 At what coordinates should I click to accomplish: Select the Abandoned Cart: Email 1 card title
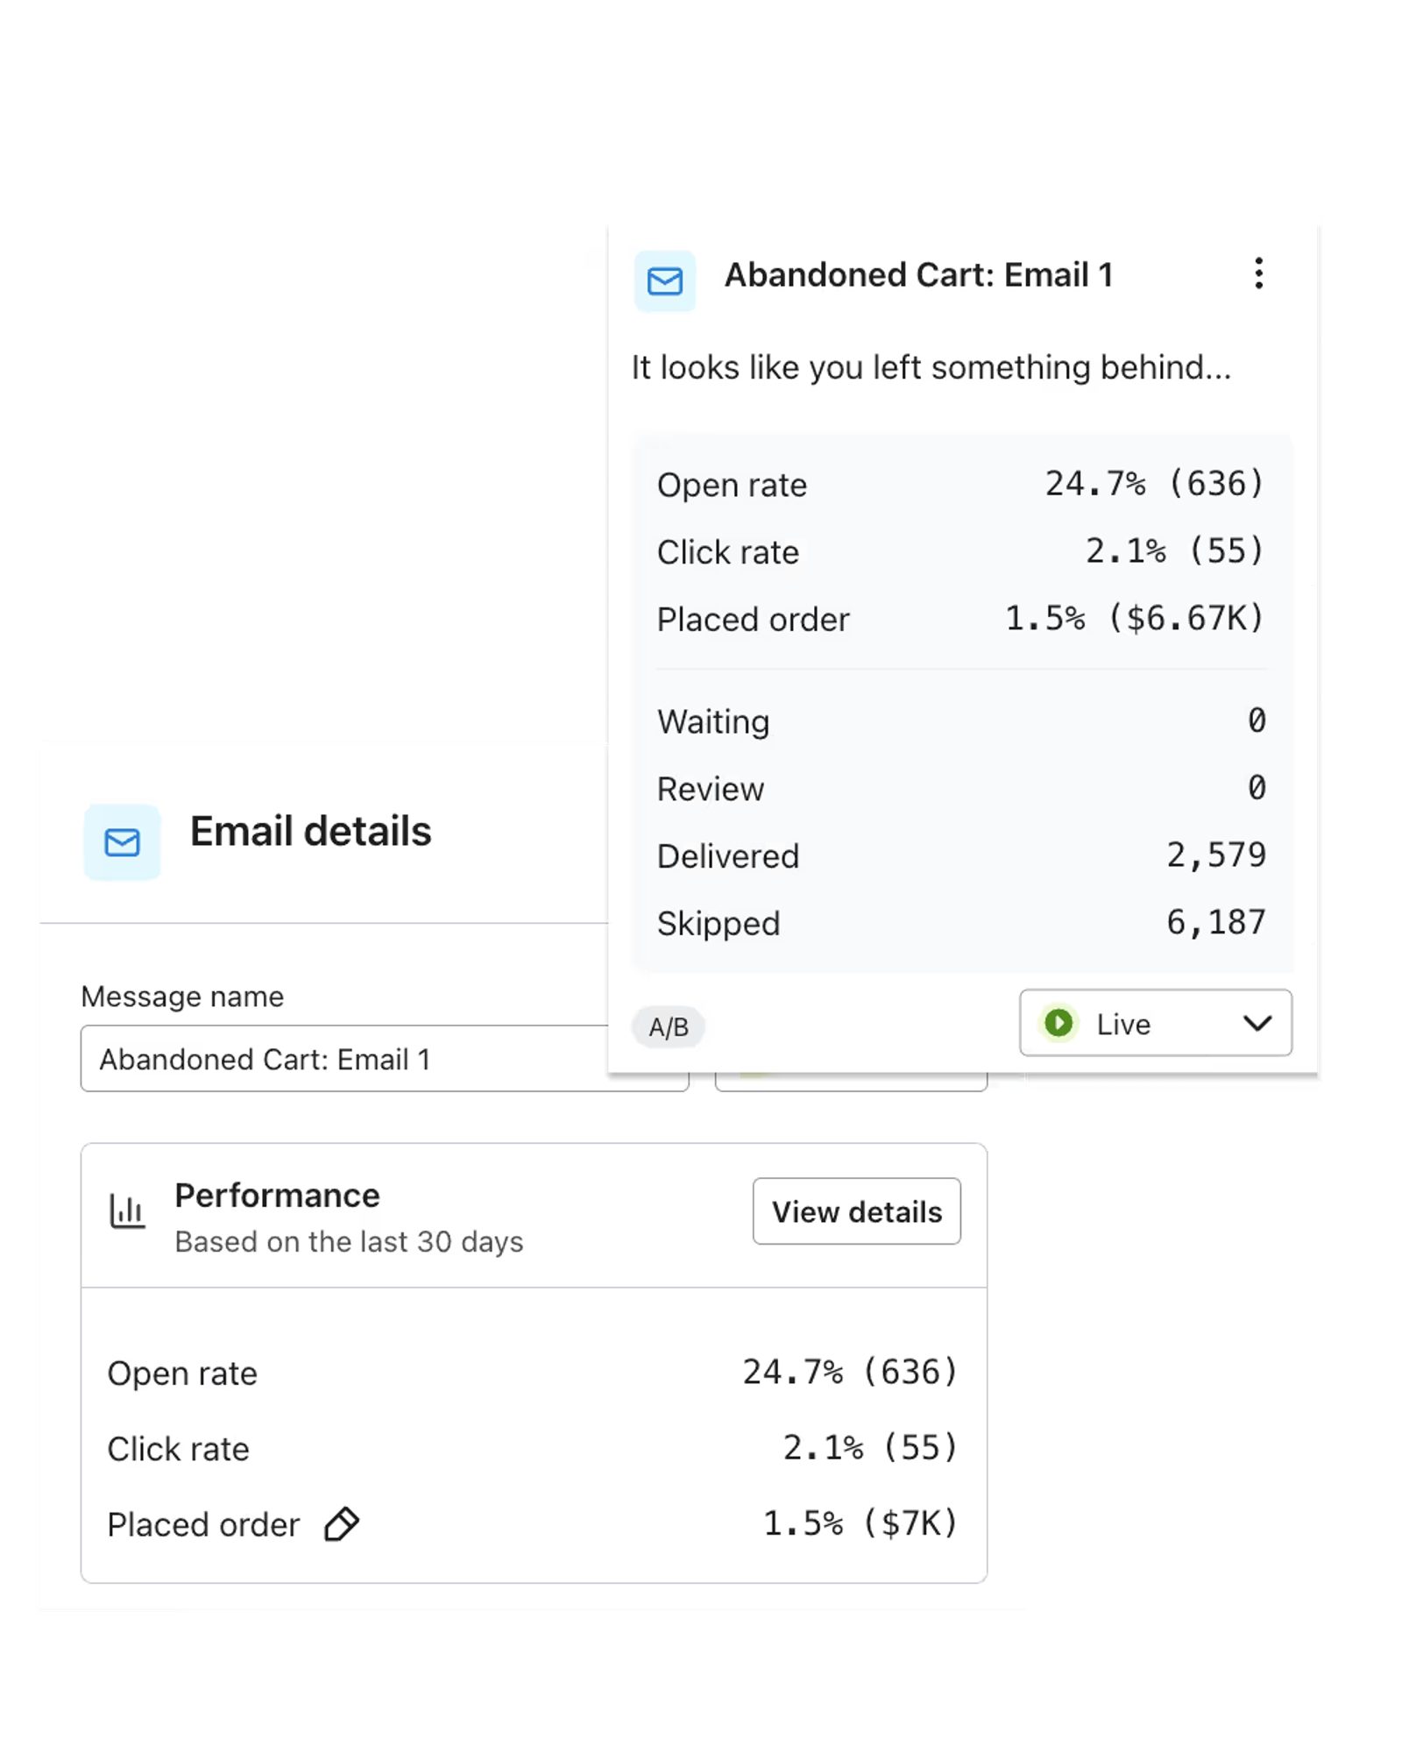(x=918, y=275)
